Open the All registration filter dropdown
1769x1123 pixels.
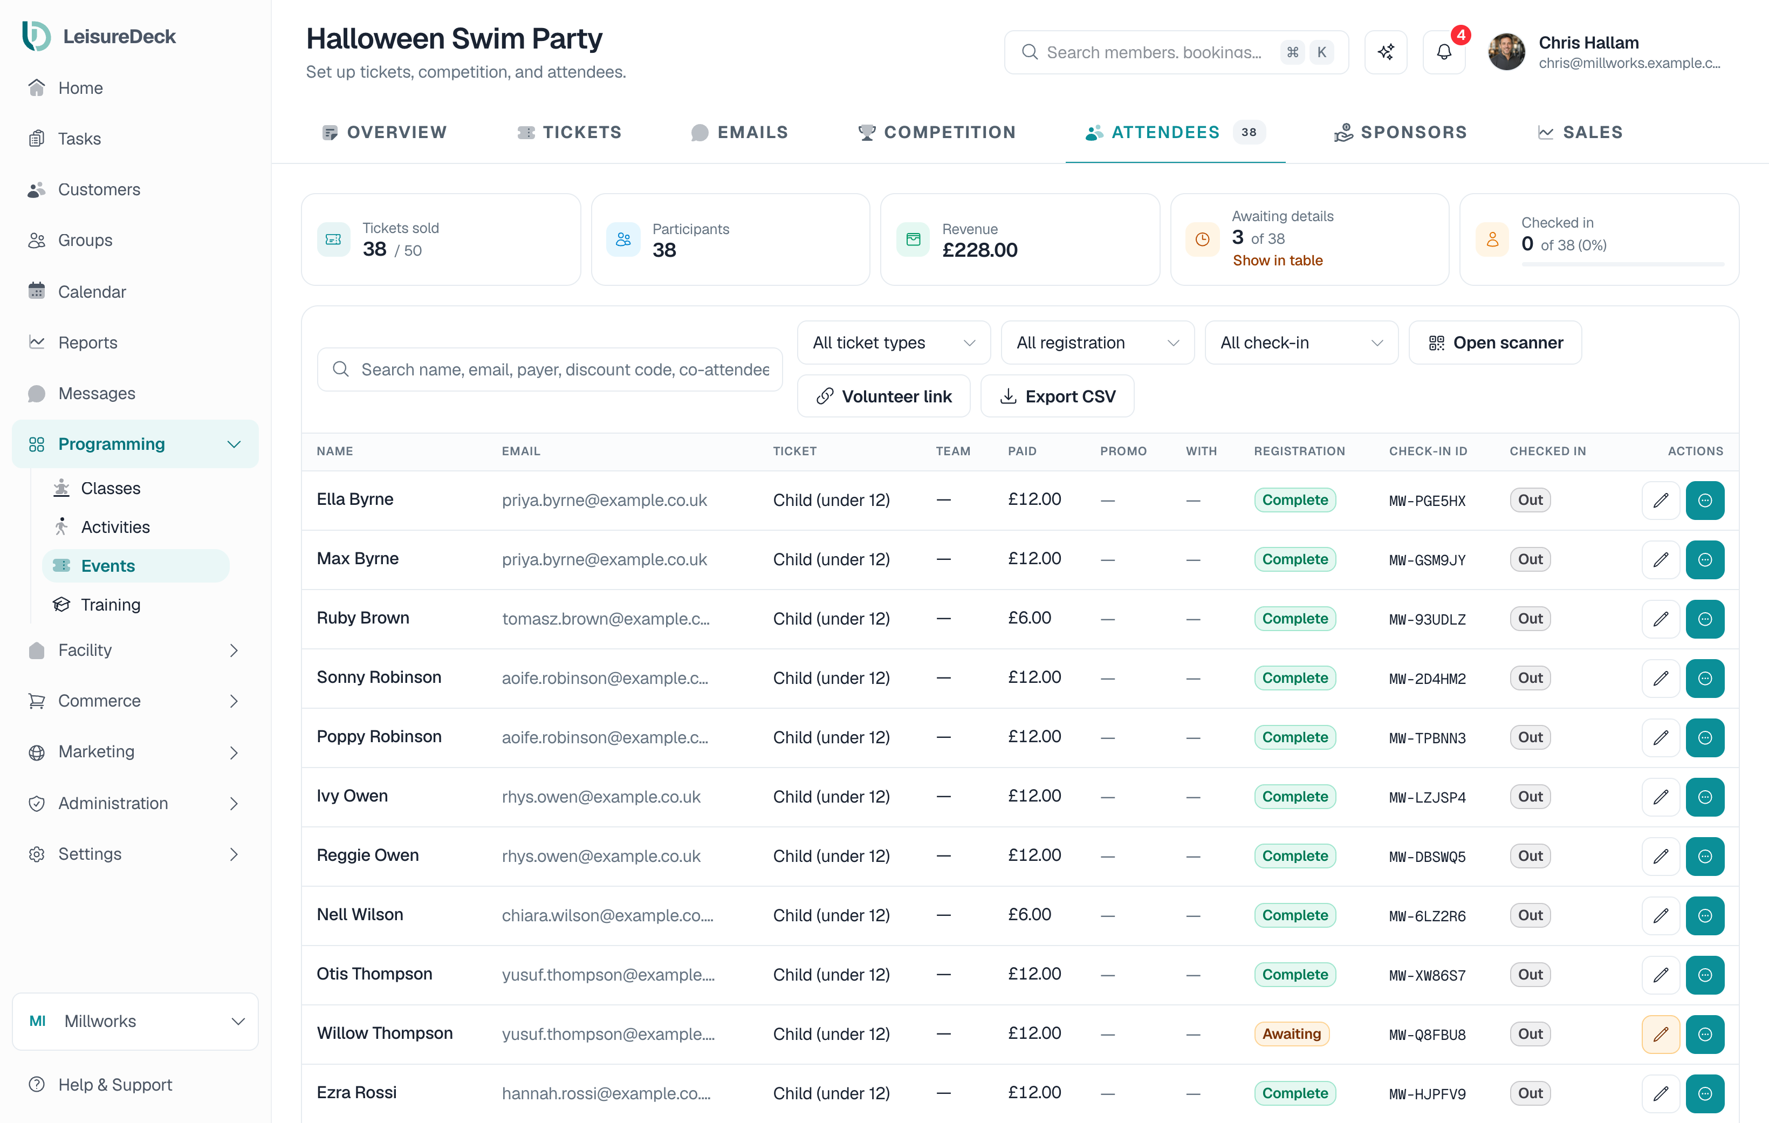tap(1098, 343)
